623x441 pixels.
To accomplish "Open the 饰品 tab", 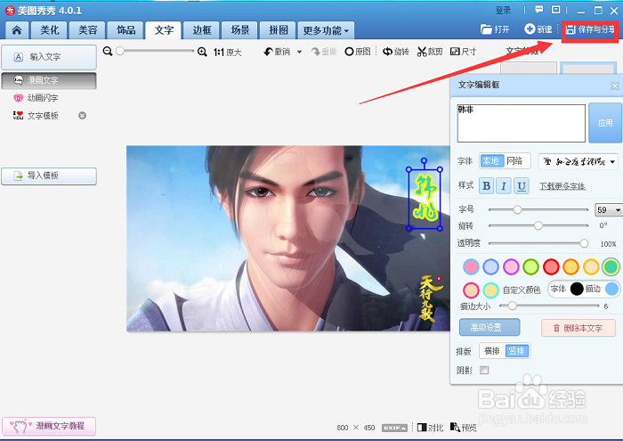I will coord(125,30).
